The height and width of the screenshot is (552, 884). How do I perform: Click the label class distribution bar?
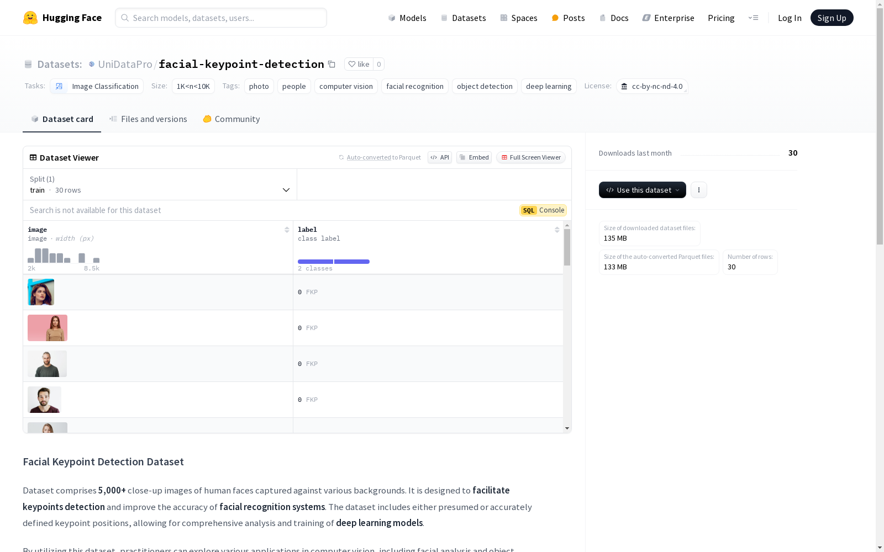tap(334, 262)
